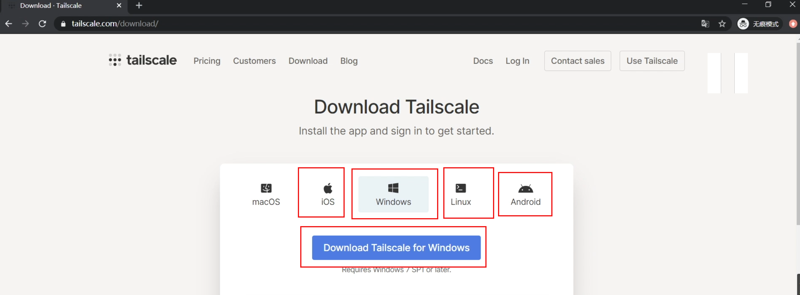Select the Windows platform option
The width and height of the screenshot is (800, 295).
click(393, 194)
